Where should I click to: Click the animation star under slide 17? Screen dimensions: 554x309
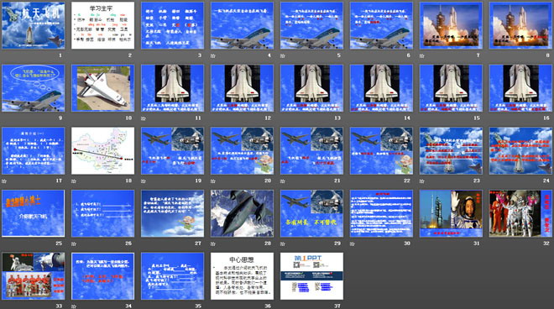[4, 181]
